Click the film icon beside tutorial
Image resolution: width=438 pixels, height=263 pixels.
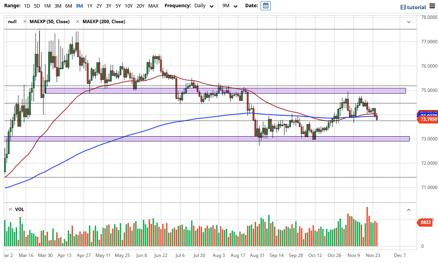tap(403, 7)
